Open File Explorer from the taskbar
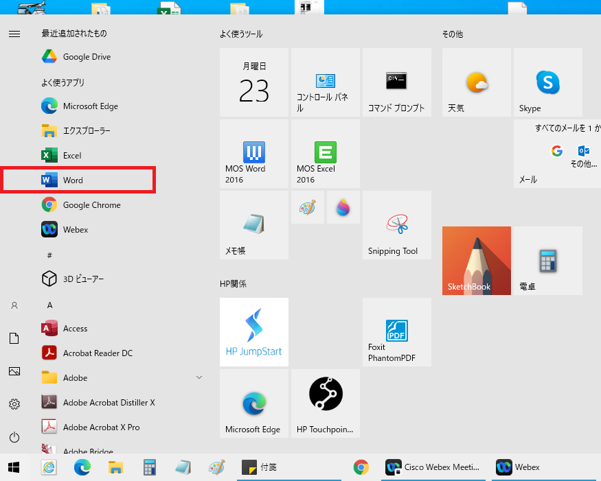Image resolution: width=601 pixels, height=481 pixels. coord(116,467)
